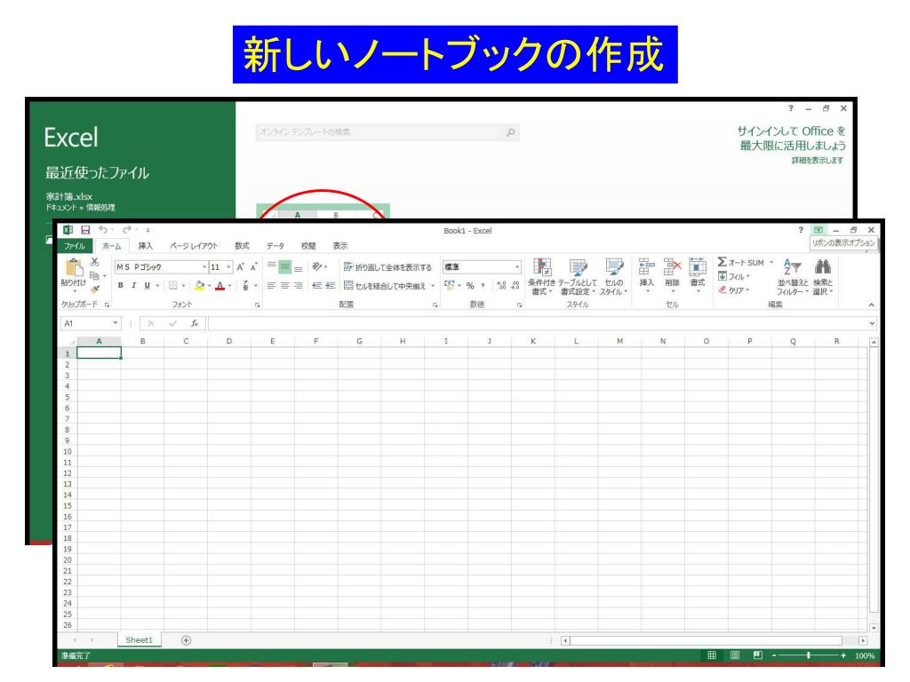The image size is (910, 682).
Task: Click the Format Painter brush icon
Action: click(x=94, y=289)
